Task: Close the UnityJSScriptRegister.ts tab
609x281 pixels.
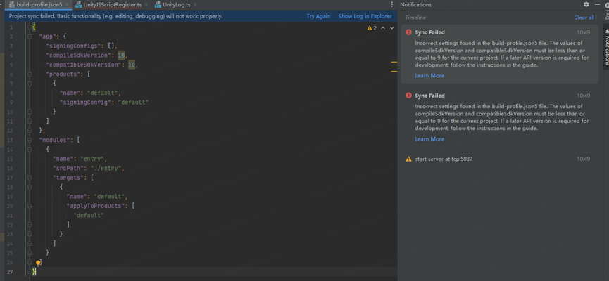Action: [x=147, y=5]
